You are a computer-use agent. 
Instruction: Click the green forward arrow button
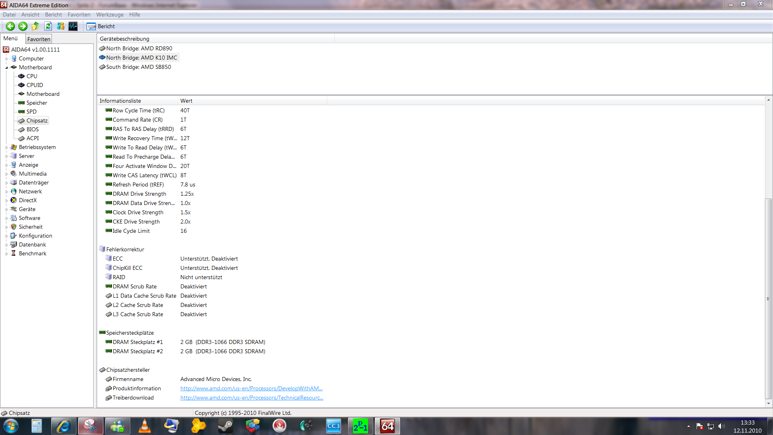pos(23,26)
